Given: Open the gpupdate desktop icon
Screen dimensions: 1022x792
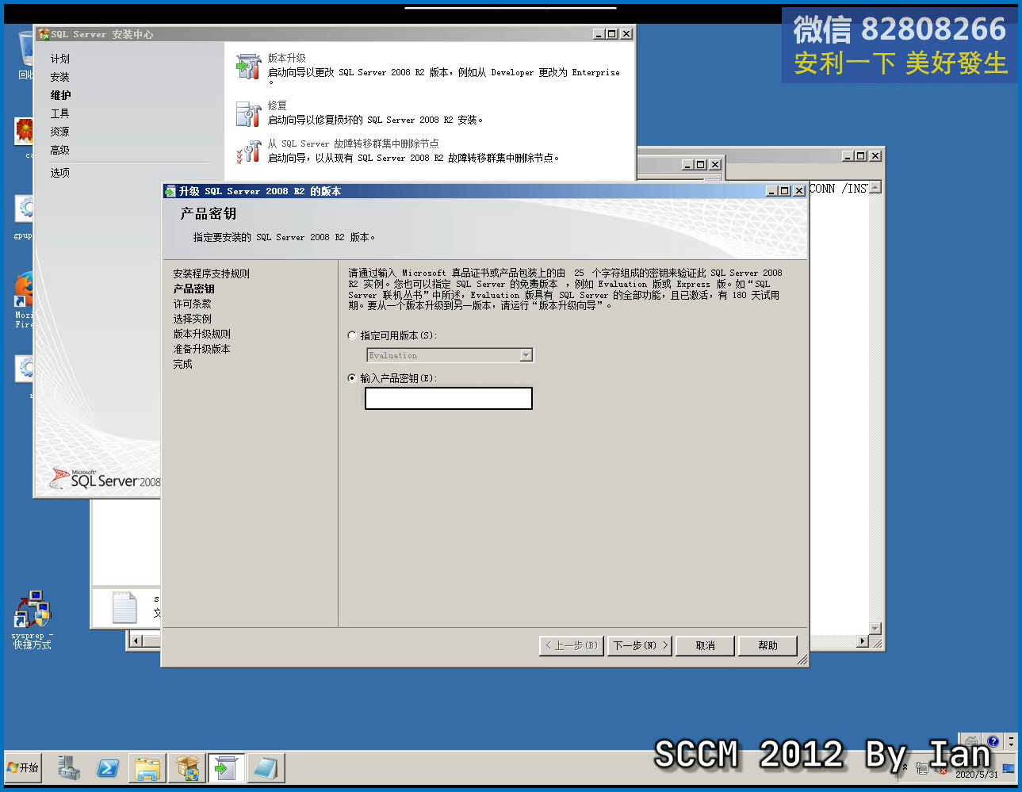Looking at the screenshot, I should tap(24, 216).
